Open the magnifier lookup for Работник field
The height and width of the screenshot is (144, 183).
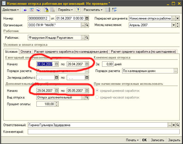pos(87,37)
